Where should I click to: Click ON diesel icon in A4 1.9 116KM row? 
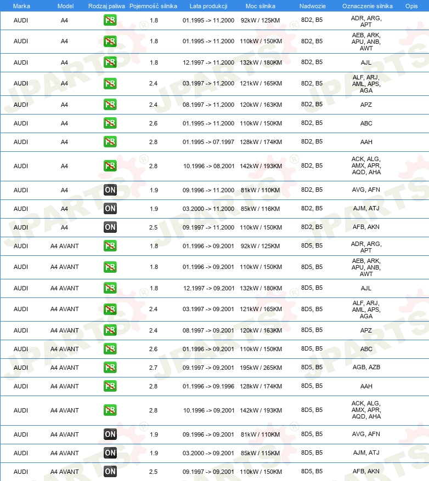pos(110,209)
